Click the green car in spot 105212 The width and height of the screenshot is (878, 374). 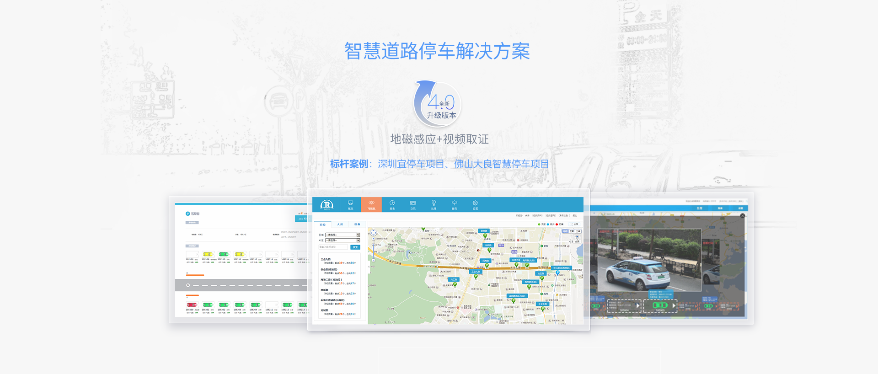click(287, 305)
